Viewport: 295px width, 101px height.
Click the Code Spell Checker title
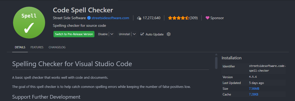click(83, 10)
